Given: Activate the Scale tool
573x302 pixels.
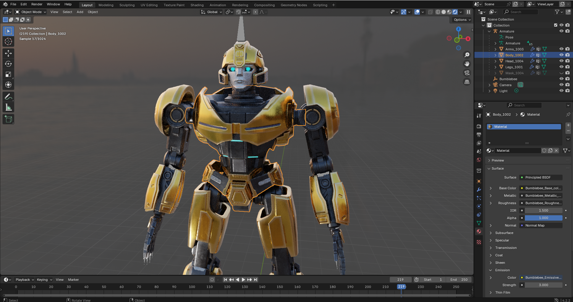Looking at the screenshot, I should pyautogui.click(x=8, y=74).
